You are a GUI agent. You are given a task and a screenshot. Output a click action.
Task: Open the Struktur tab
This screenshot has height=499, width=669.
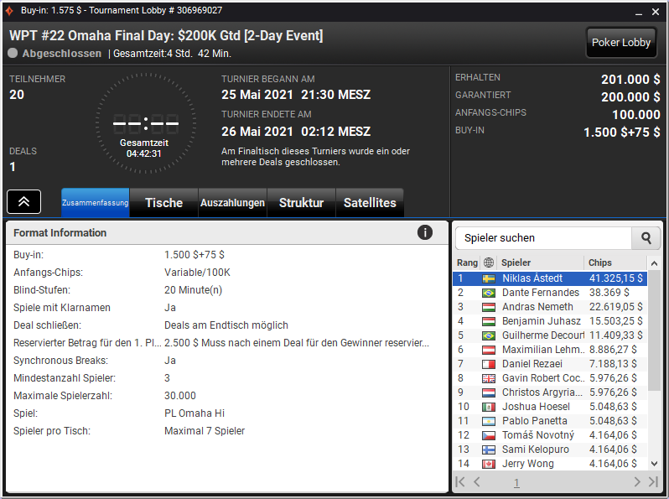[x=301, y=203]
